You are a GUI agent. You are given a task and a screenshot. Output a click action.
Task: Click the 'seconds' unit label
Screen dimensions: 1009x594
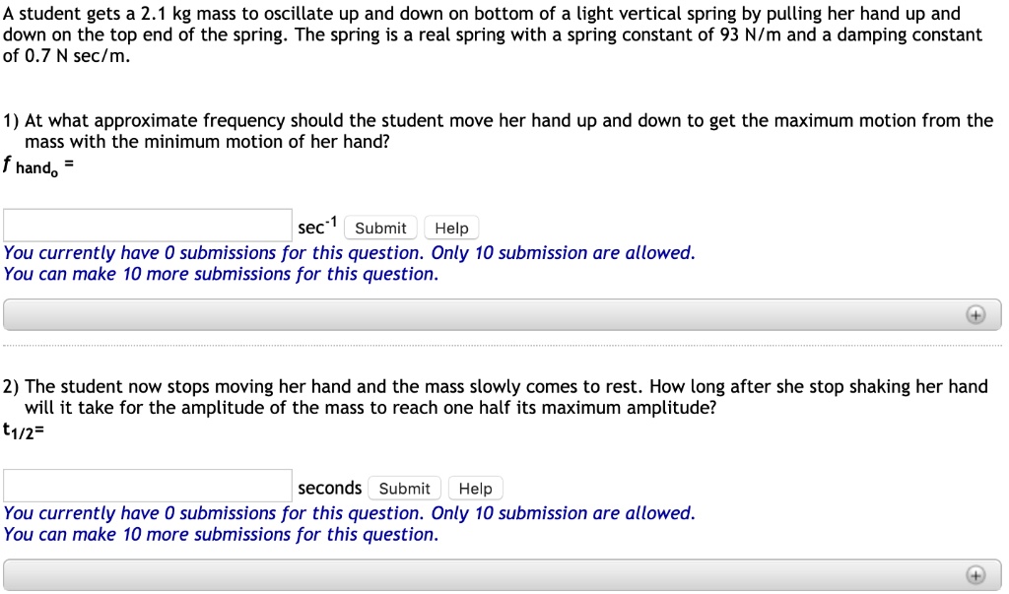click(330, 488)
